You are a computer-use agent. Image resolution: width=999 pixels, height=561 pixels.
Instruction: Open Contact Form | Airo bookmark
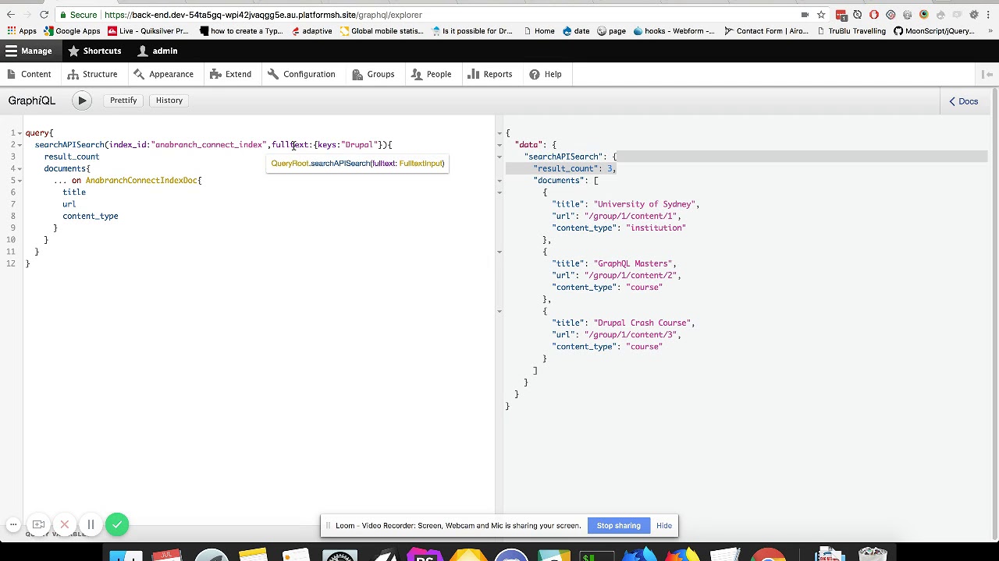pyautogui.click(x=766, y=31)
